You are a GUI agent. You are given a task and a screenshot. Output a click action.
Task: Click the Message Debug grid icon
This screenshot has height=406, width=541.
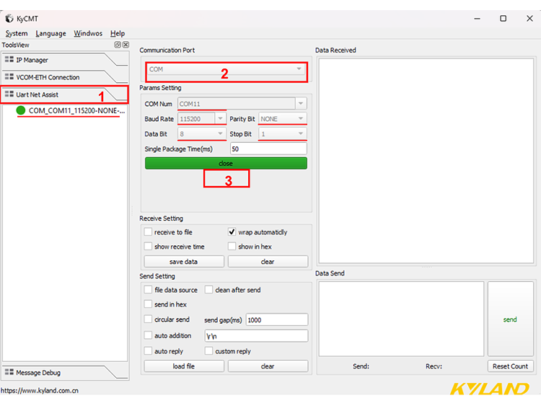coord(9,372)
